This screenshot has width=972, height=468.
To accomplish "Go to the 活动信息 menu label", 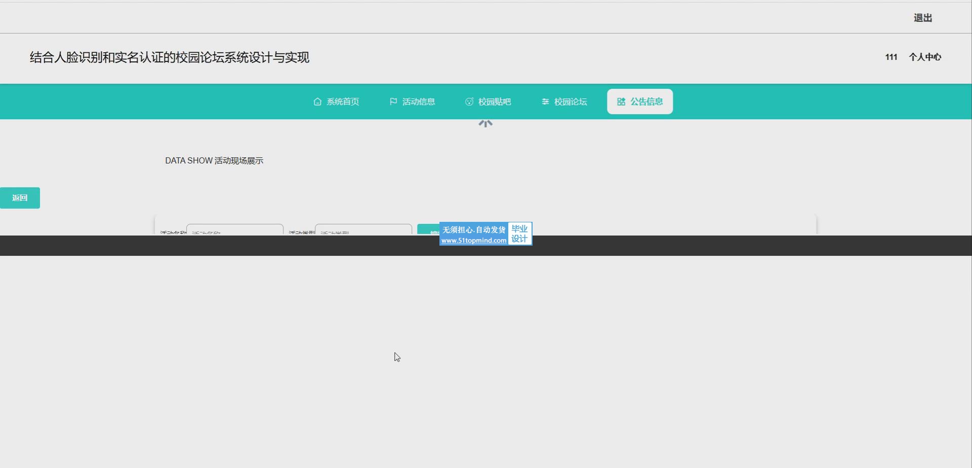I will point(419,102).
